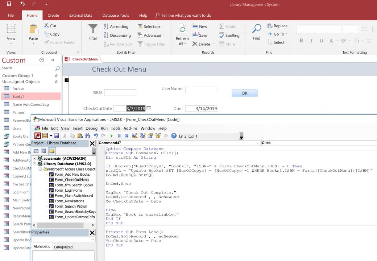Click Toggle Folders in the Project pane
Viewport: 377px width, 261px height.
[52, 151]
